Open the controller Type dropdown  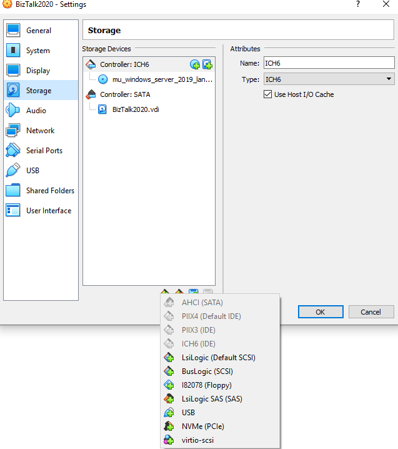(x=329, y=79)
